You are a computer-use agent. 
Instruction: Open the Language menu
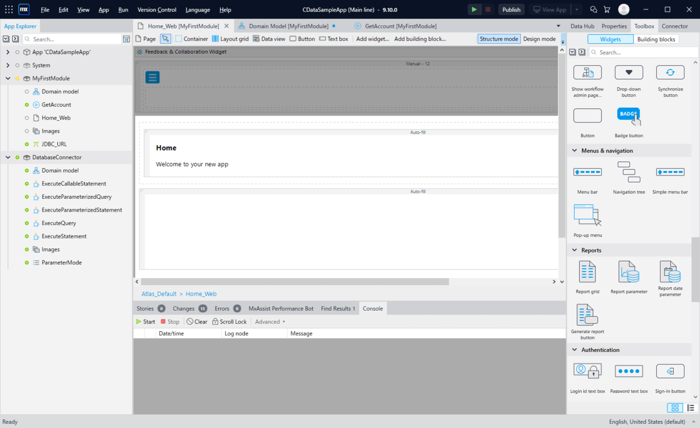click(198, 10)
